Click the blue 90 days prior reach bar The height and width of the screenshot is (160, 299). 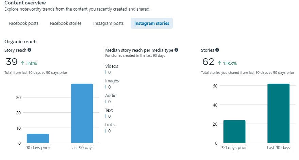point(38,138)
